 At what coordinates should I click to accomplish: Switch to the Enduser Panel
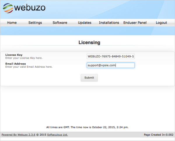[135, 23]
